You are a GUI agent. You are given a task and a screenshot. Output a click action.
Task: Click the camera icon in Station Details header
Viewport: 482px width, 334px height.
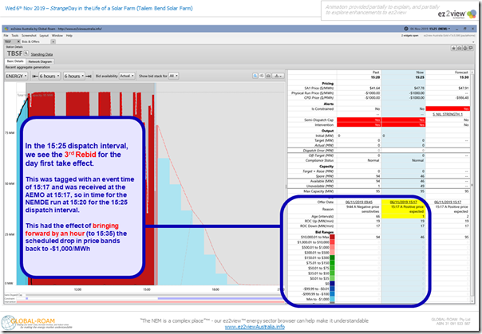459,48
